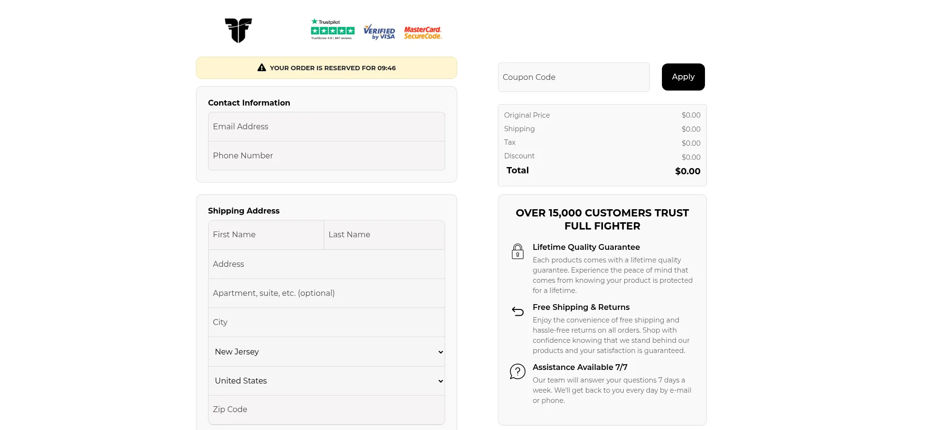Viewport: 929px width, 430px height.
Task: Click into the Email Address field
Action: point(327,126)
